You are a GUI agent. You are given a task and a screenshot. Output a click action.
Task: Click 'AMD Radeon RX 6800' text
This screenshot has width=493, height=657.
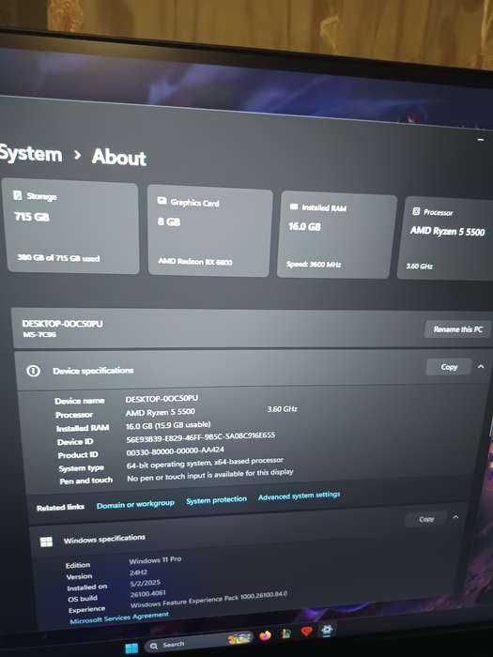195,261
